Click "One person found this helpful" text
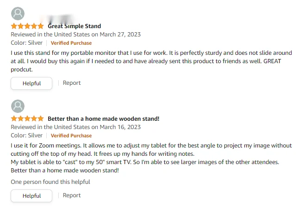 point(50,182)
